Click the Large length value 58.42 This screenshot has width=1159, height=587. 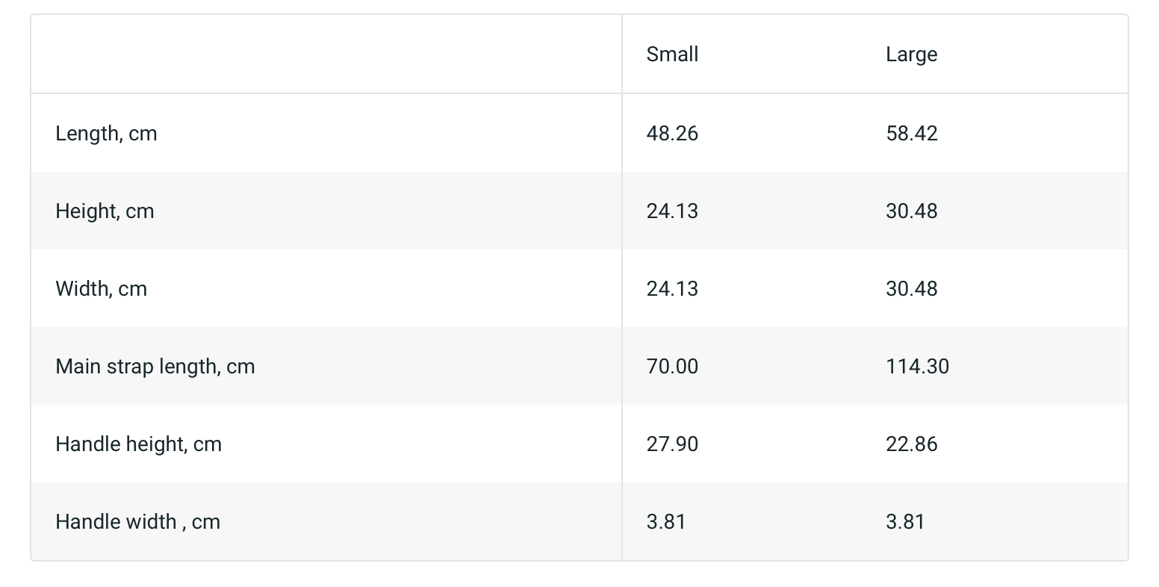pos(911,134)
